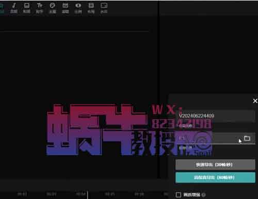Click the gray quick export 30 fps button
This screenshot has height=199, width=258.
point(215,164)
